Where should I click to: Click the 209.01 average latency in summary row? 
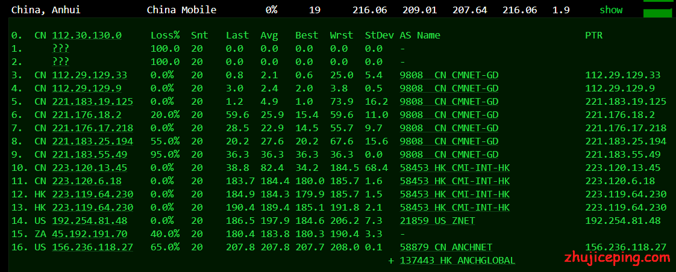coord(420,10)
